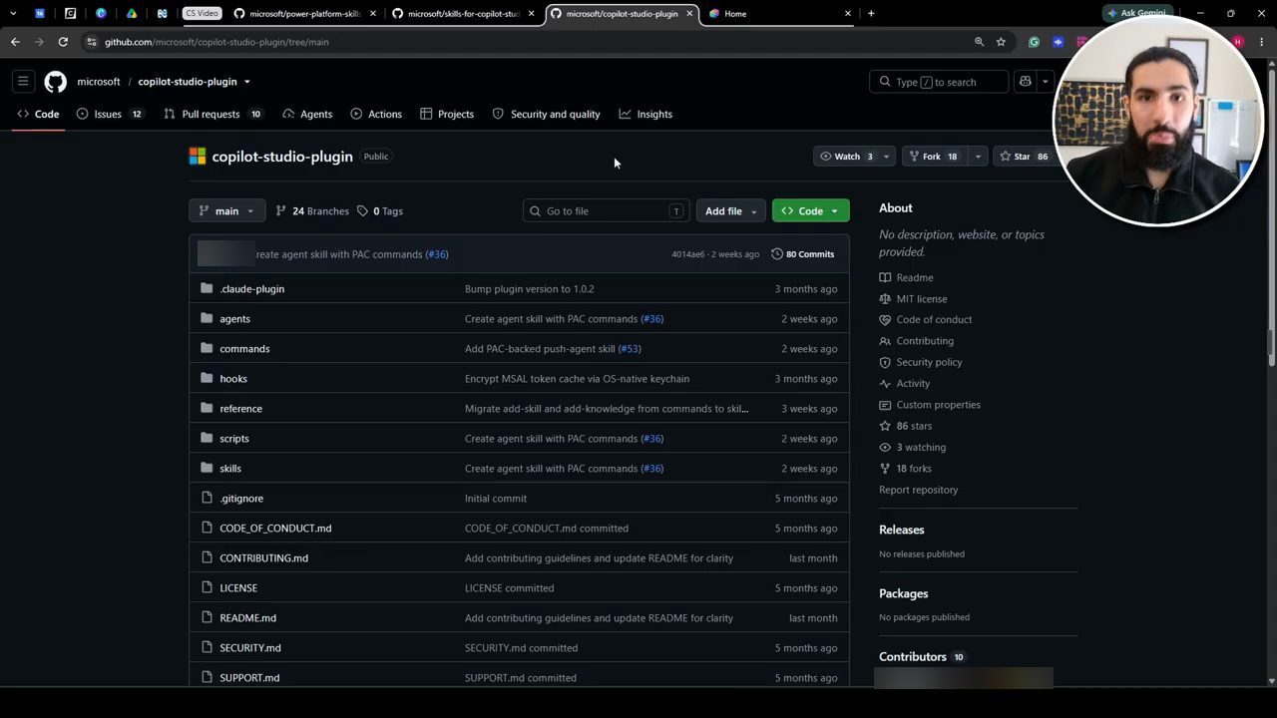Open the README.md file

pyautogui.click(x=247, y=618)
